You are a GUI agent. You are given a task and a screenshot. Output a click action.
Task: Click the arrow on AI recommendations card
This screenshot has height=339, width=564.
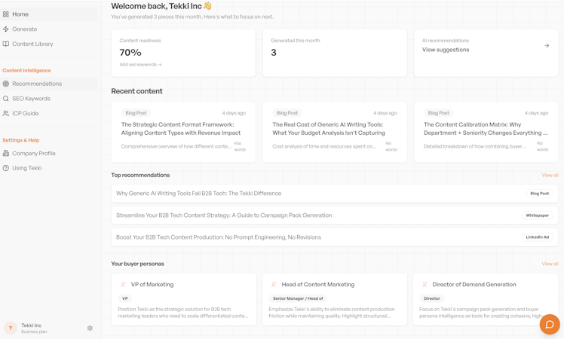tap(547, 46)
